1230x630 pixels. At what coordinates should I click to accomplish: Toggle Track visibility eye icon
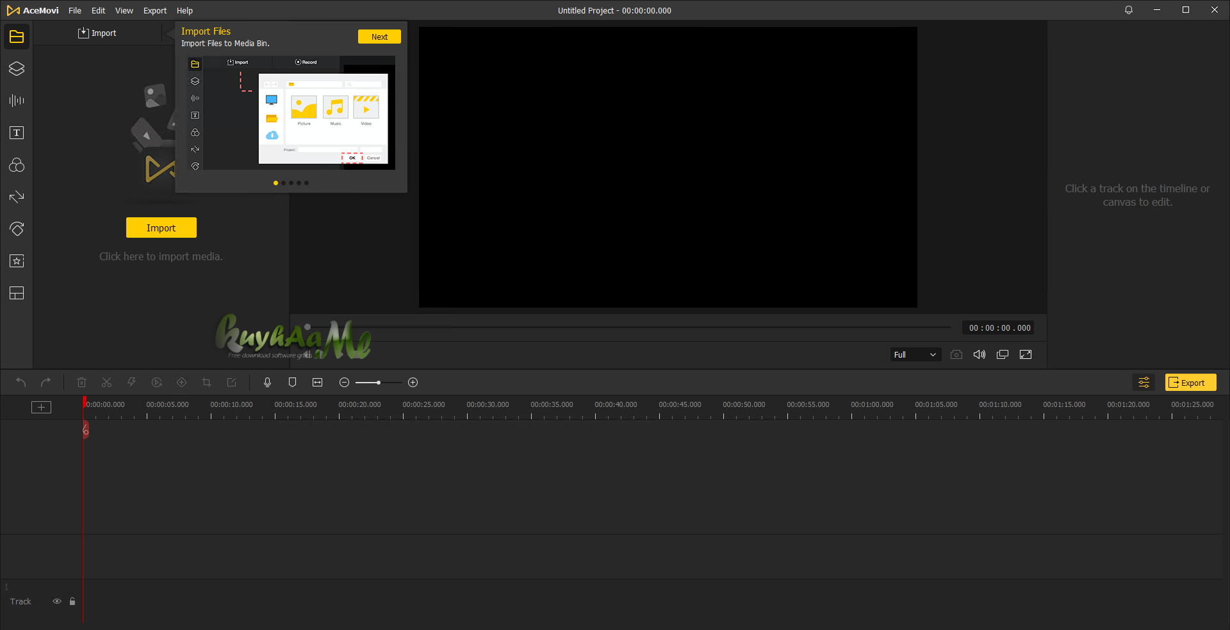[57, 601]
